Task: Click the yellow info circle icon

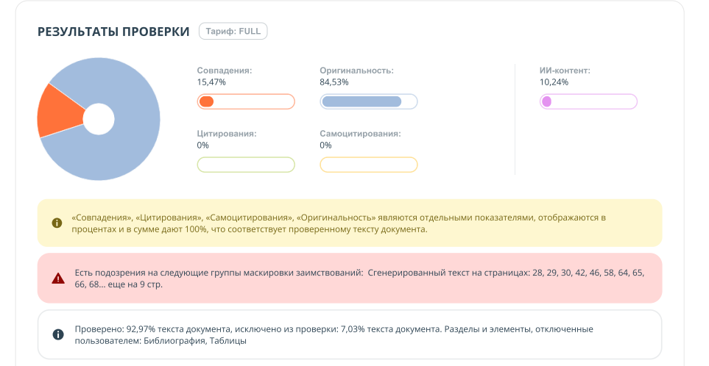Action: [57, 223]
